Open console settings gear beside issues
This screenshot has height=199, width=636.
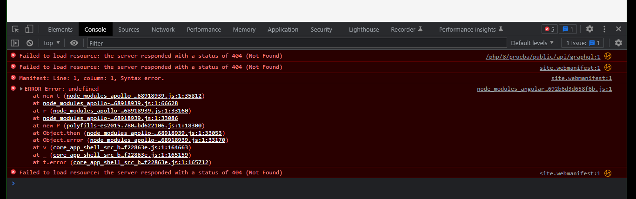click(x=618, y=43)
